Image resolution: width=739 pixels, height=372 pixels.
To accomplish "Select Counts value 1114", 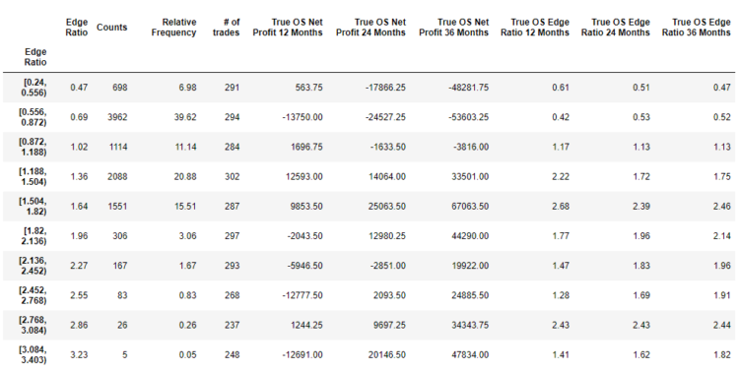I will coord(117,147).
